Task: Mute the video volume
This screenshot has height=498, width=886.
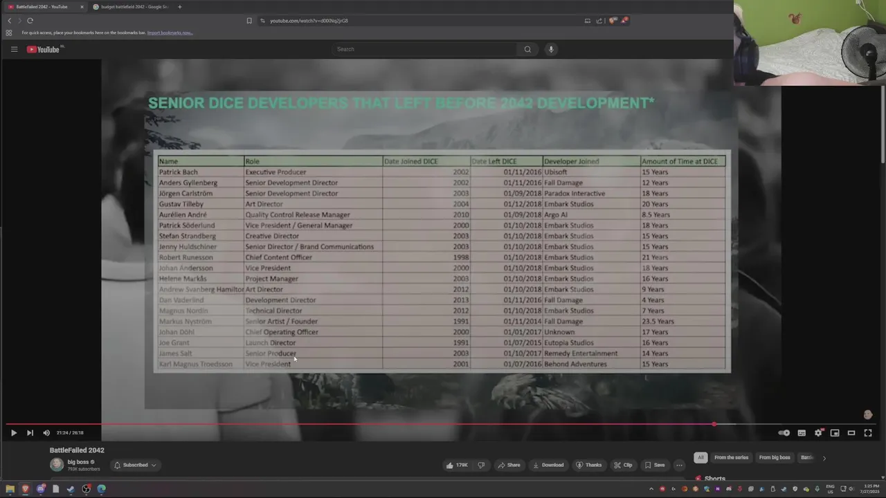Action: click(x=46, y=433)
